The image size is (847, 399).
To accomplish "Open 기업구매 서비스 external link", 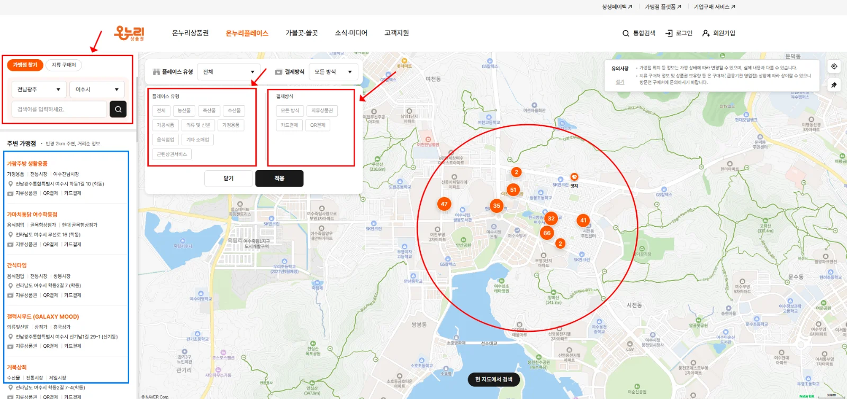I will [714, 7].
